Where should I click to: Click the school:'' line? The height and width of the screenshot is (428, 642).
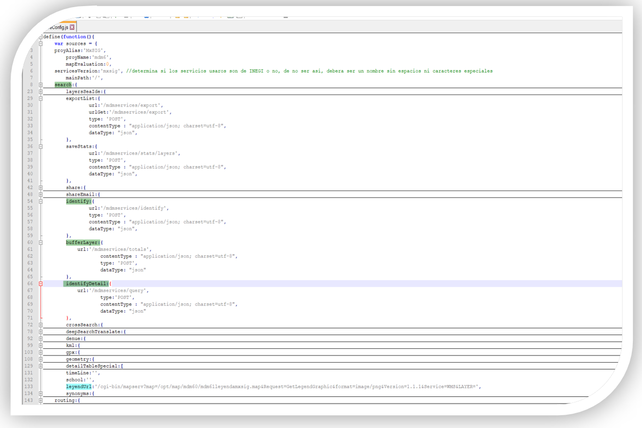(x=80, y=381)
